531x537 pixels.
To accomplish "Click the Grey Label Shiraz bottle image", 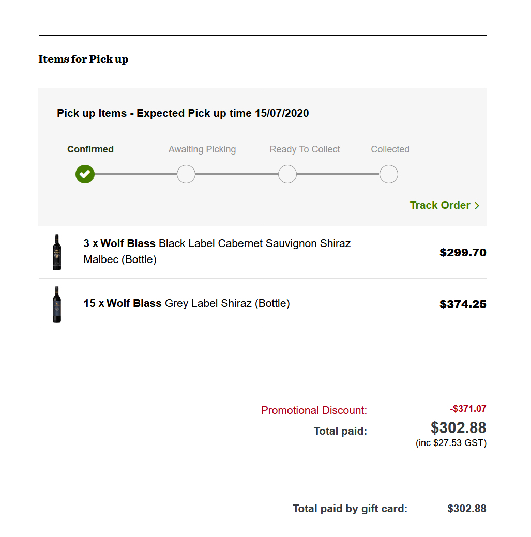I will 57,304.
